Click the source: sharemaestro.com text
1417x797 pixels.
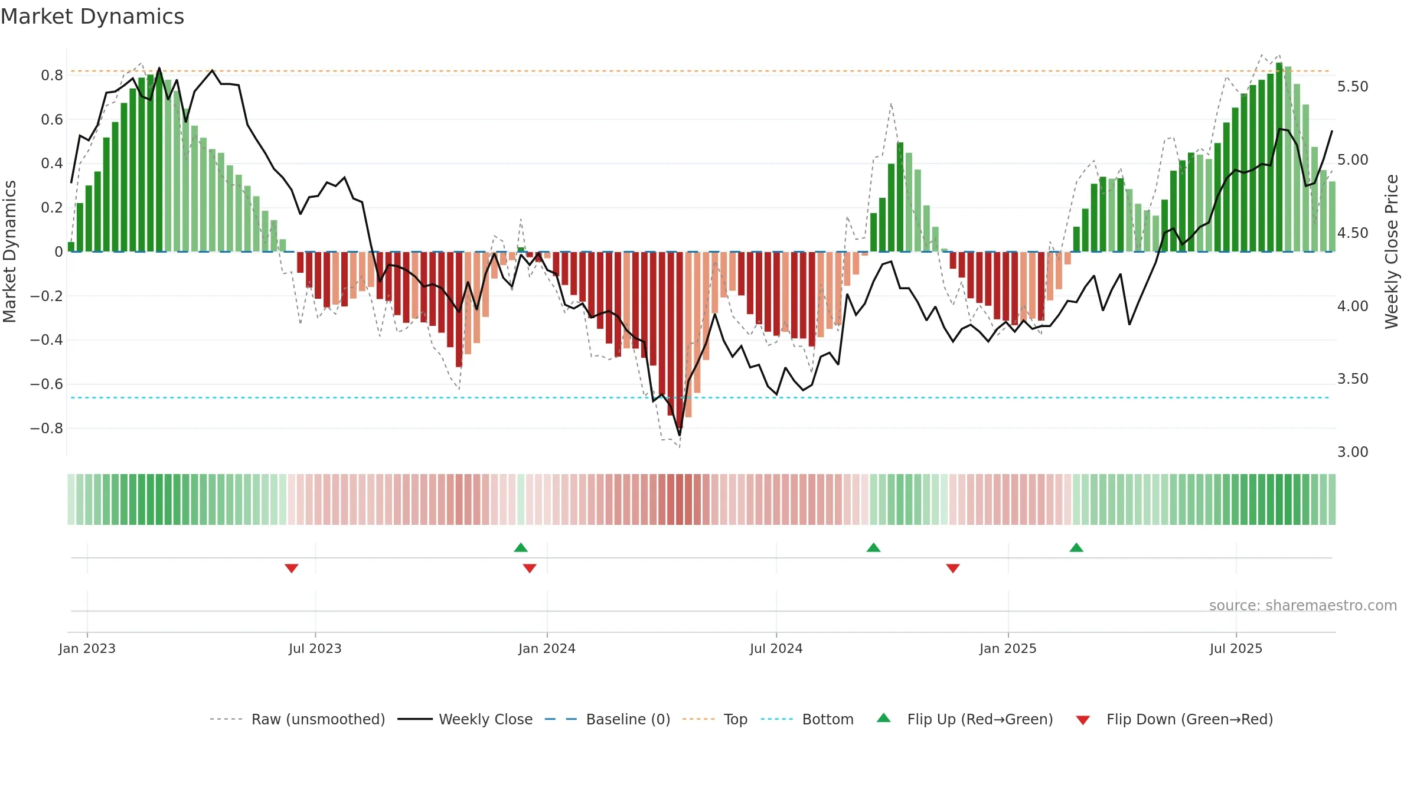click(1303, 605)
